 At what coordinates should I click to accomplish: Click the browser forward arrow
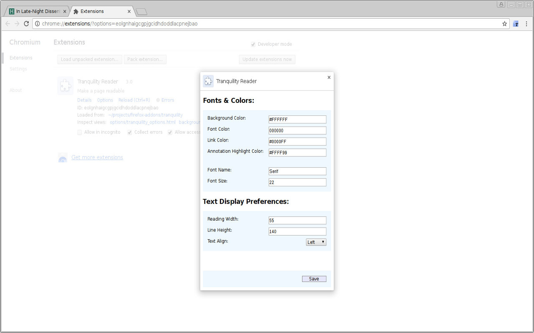pos(17,24)
